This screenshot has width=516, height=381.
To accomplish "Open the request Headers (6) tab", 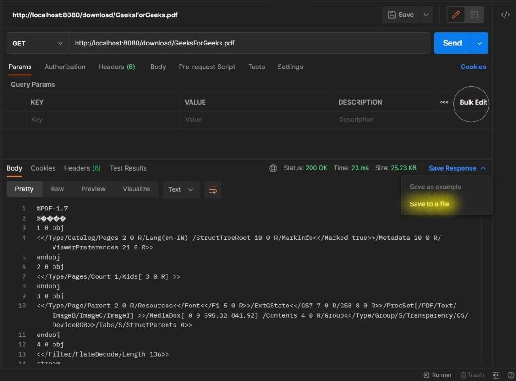I will click(116, 67).
